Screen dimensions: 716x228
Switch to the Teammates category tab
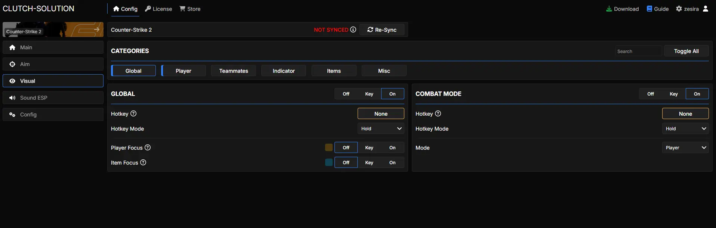point(234,71)
